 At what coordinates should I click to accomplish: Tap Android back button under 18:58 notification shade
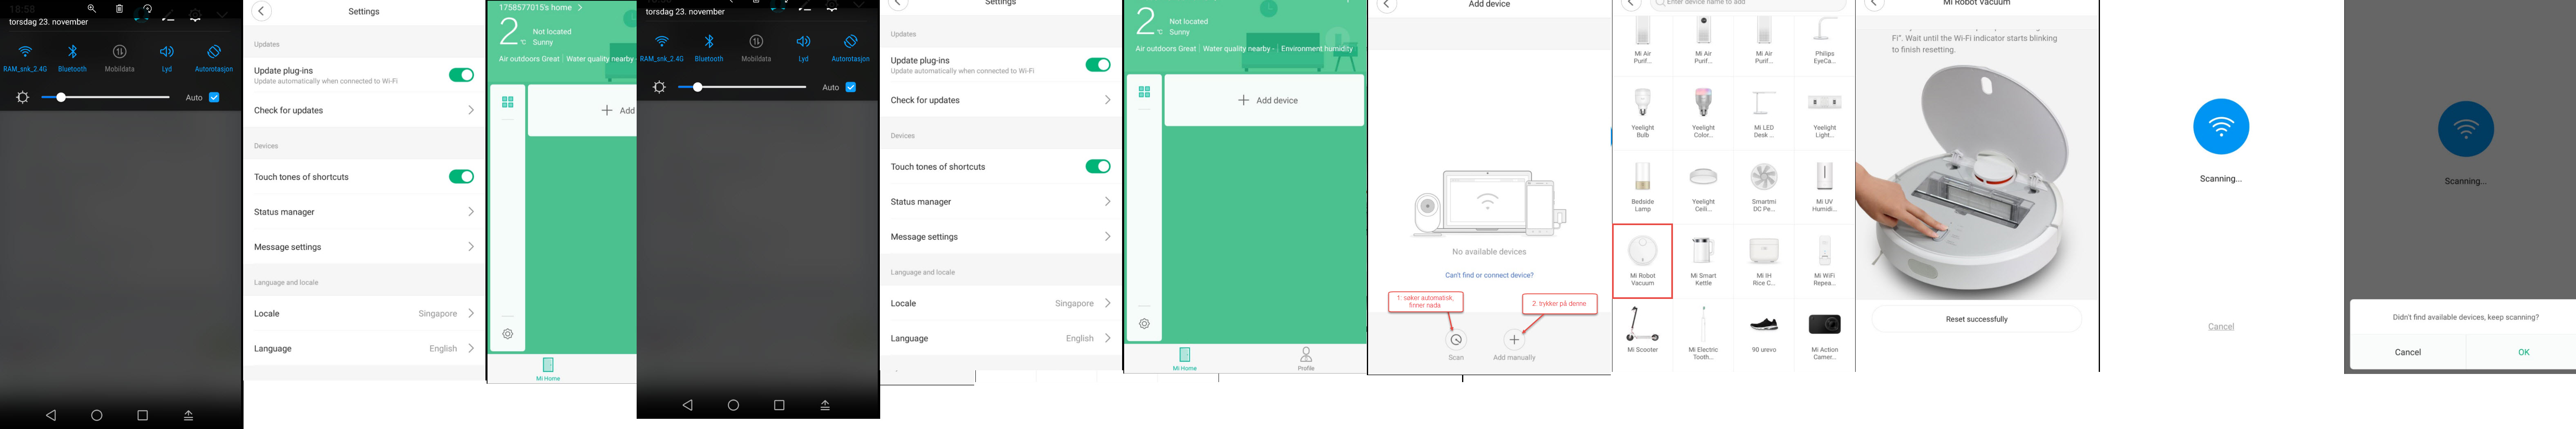(x=51, y=415)
